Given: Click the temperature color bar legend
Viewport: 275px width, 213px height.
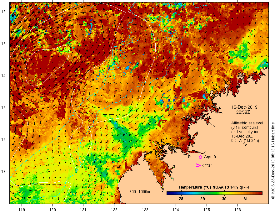Looking at the screenshot, I should [214, 193].
